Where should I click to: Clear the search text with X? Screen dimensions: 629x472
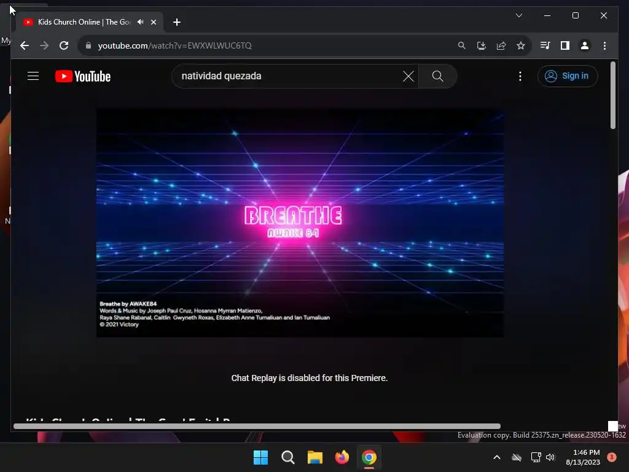pos(408,76)
